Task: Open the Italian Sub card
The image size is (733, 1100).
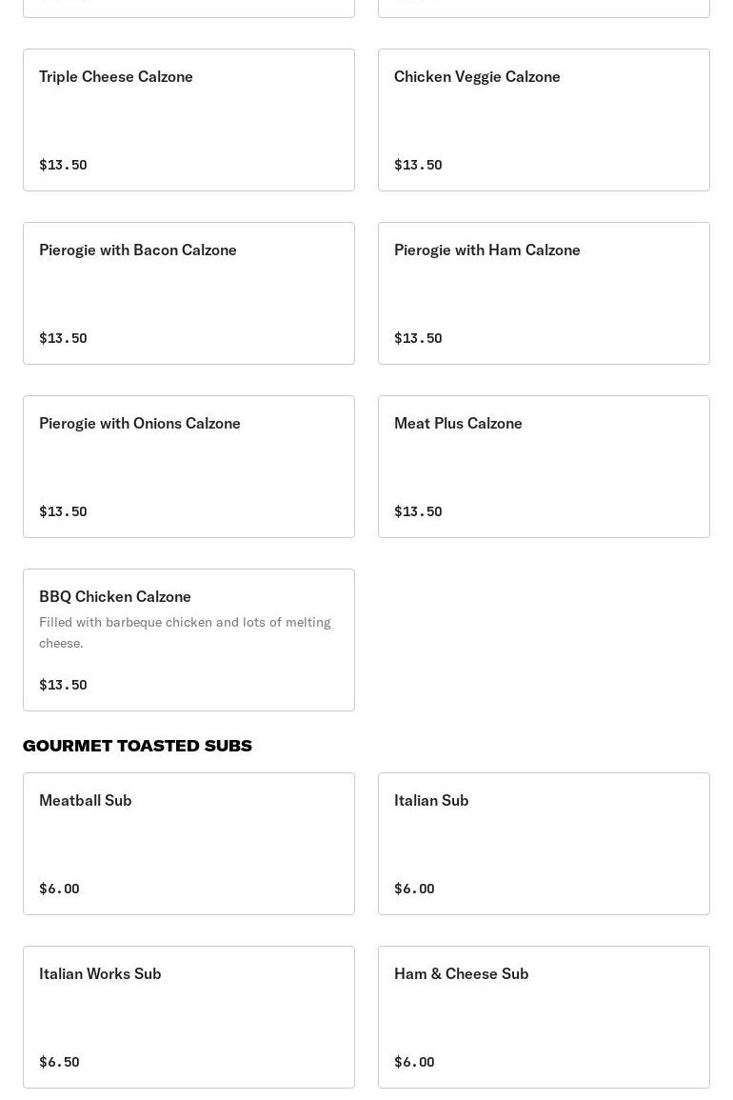Action: (x=544, y=844)
